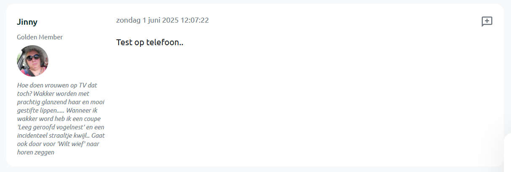Image resolution: width=511 pixels, height=172 pixels.
Task: Select the Golden Member rank label
Action: (40, 37)
